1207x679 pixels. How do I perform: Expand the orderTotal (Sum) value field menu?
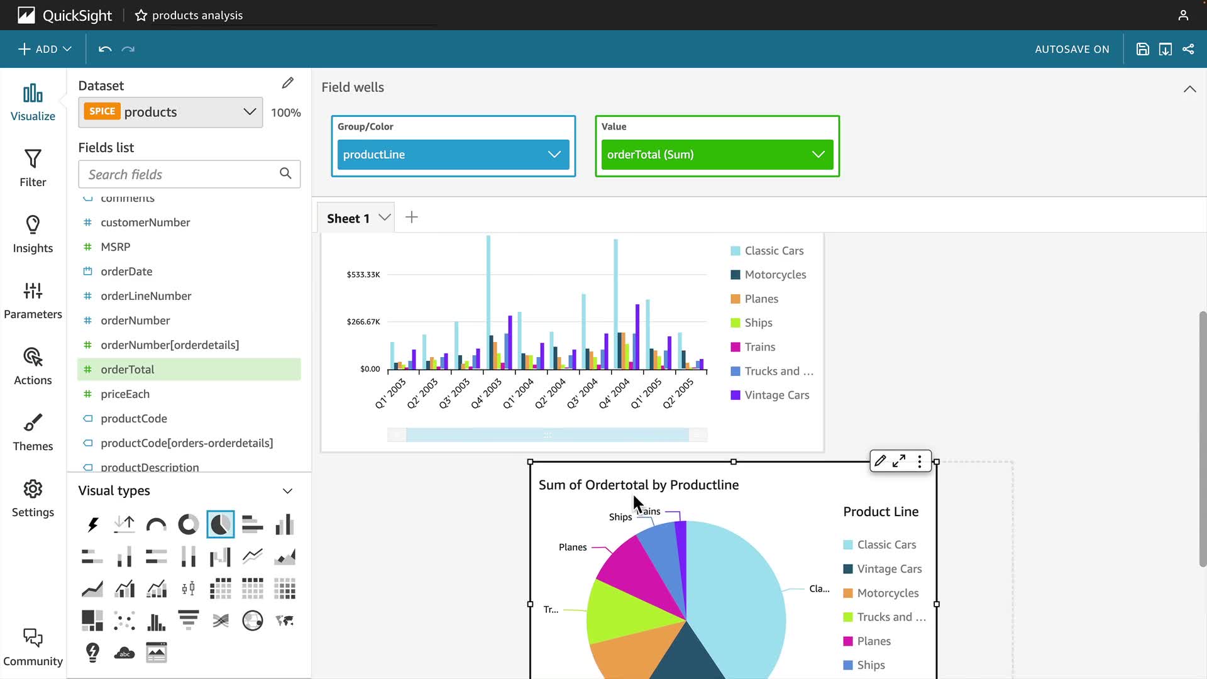click(x=818, y=155)
